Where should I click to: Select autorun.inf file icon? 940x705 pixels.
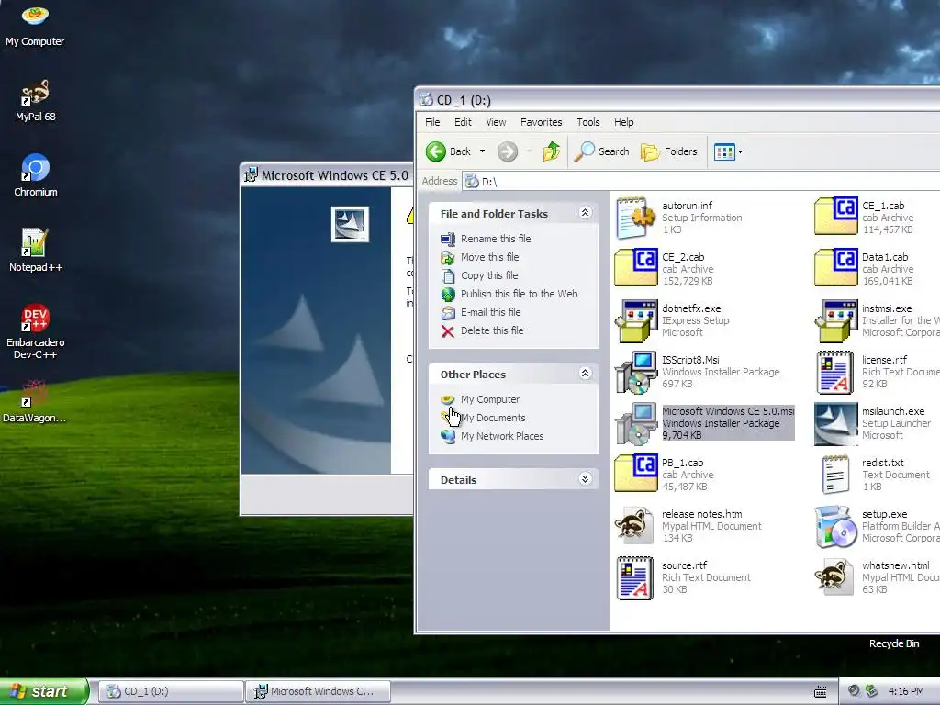click(x=635, y=218)
